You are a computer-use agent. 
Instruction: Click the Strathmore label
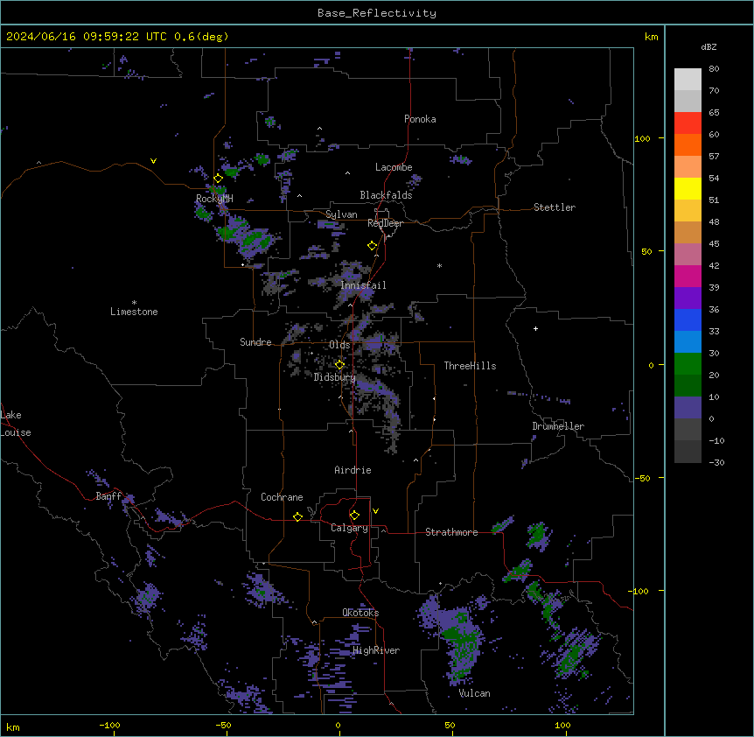(451, 532)
